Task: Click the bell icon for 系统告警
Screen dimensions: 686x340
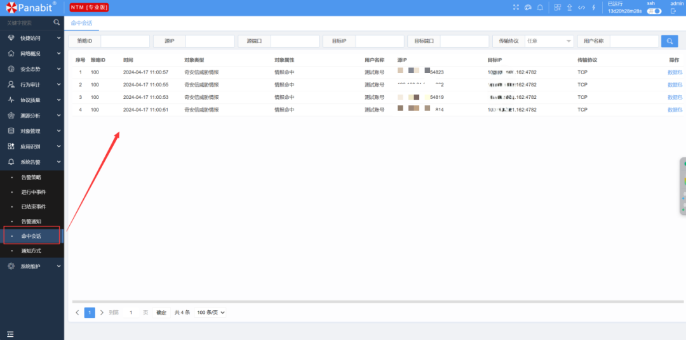Action: [11, 162]
